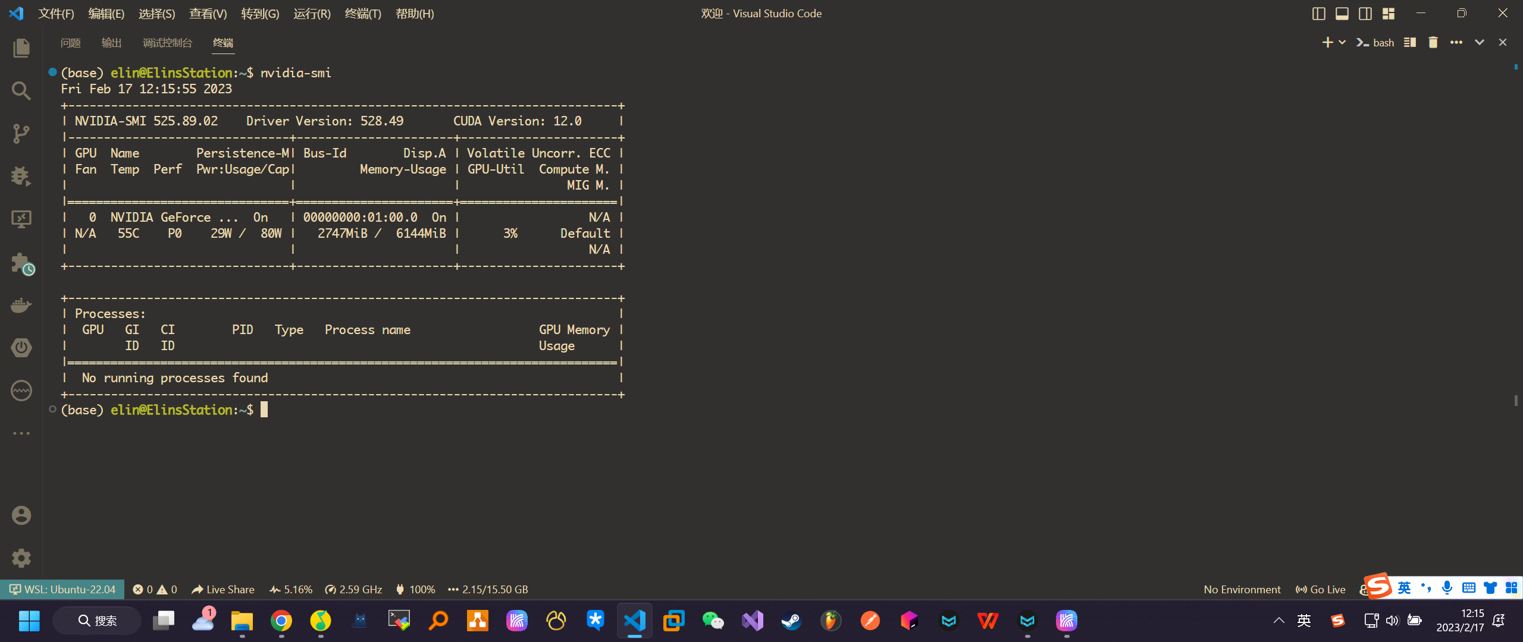The height and width of the screenshot is (642, 1523).
Task: Open the Explorer sidebar icon
Action: [x=21, y=48]
